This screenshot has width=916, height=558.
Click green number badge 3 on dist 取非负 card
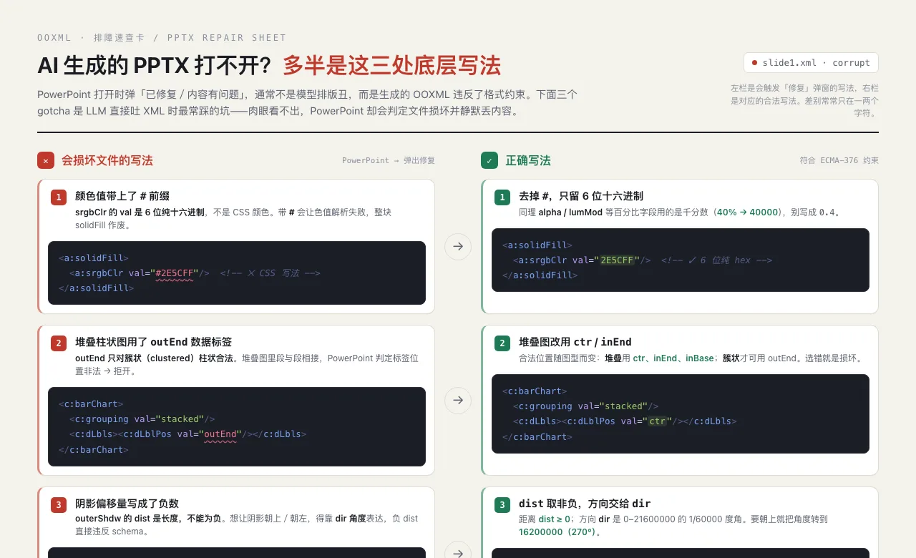(502, 505)
